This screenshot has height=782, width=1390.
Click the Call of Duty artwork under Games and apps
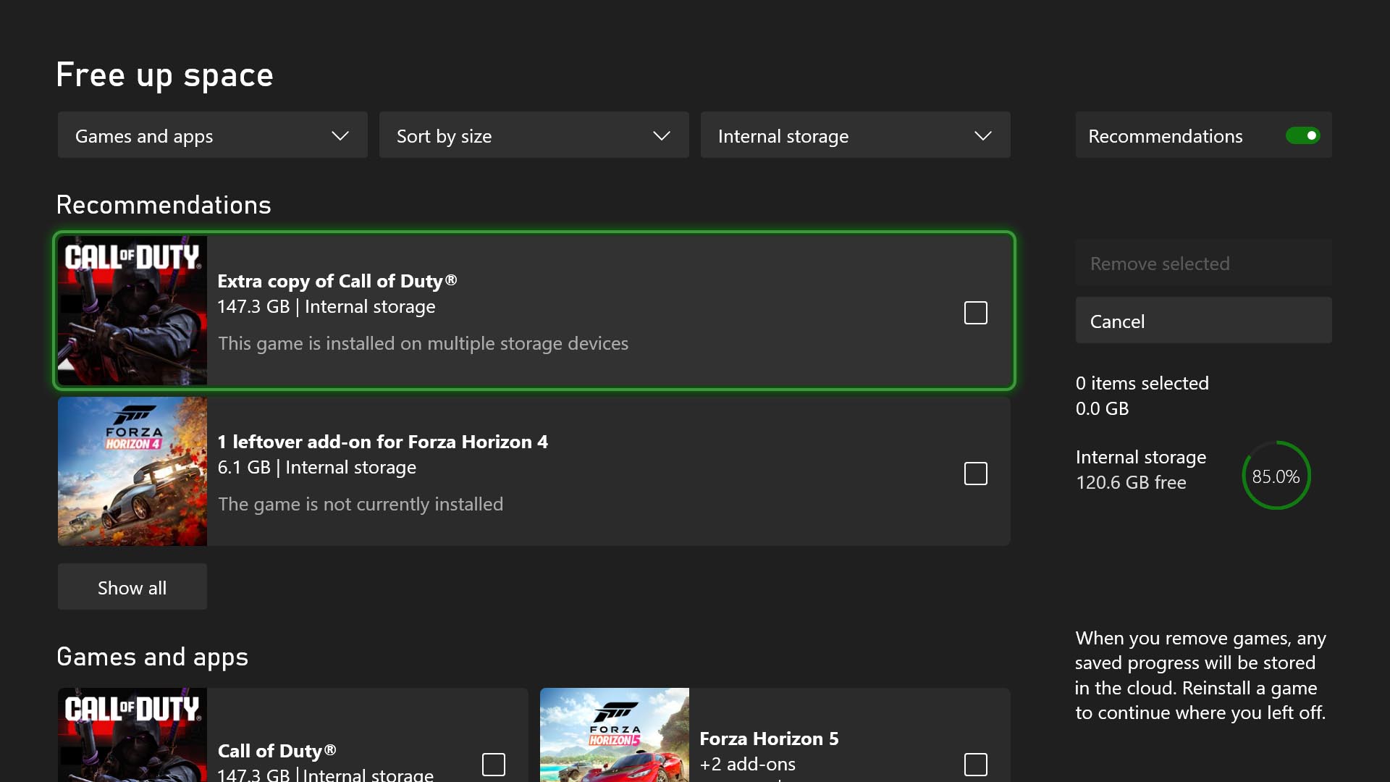click(132, 735)
